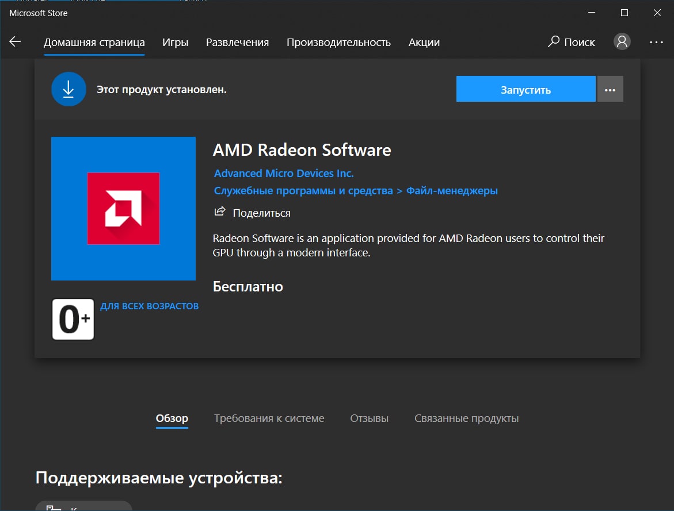Launch the app with Запустить
674x511 pixels.
[x=526, y=89]
